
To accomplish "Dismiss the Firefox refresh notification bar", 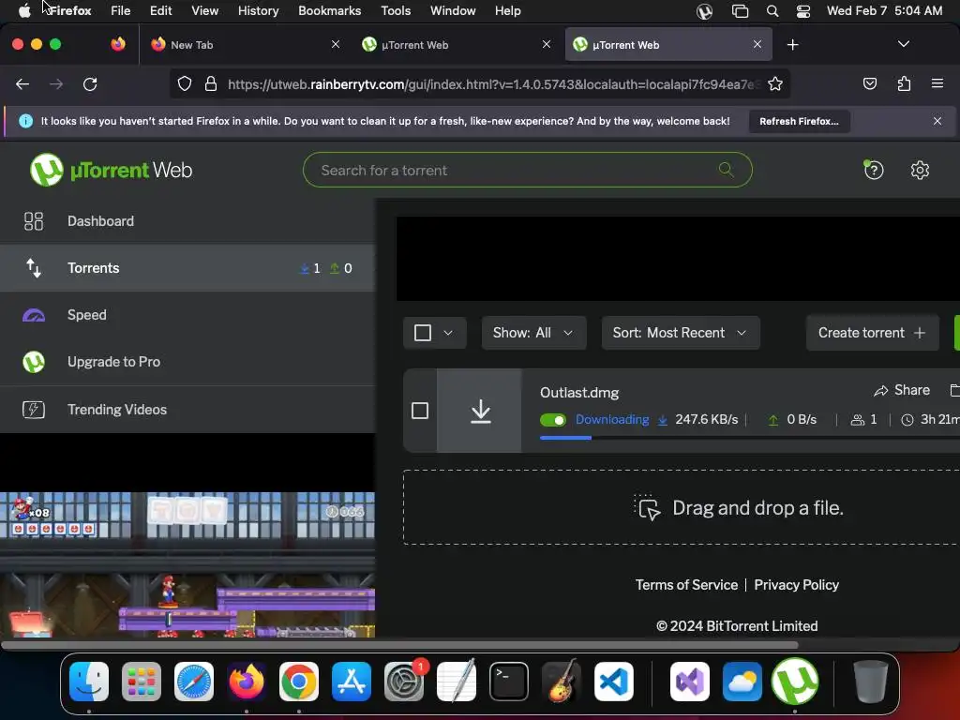I will coord(937,121).
